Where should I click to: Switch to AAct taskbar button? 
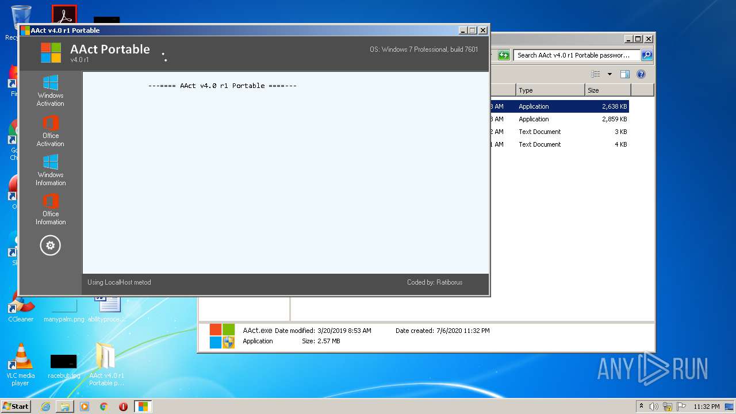(143, 407)
